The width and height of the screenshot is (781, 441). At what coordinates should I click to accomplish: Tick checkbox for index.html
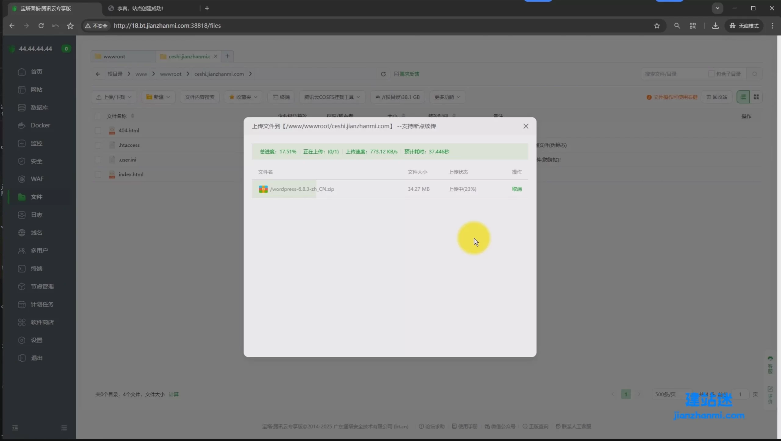(98, 174)
